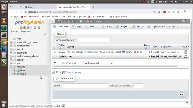Go to the Export tab
193x108 pixels.
(x=122, y=26)
